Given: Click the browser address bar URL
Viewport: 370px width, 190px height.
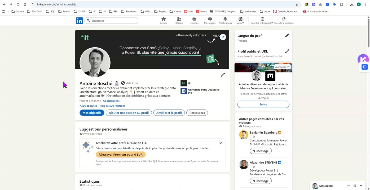Looking at the screenshot, I should [x=56, y=4].
